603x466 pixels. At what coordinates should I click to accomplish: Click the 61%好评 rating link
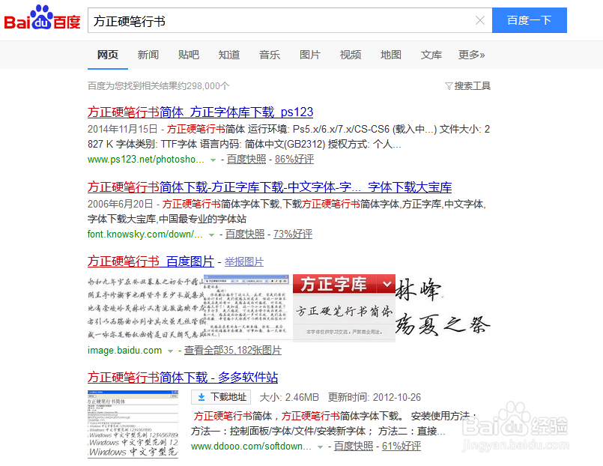tap(401, 446)
